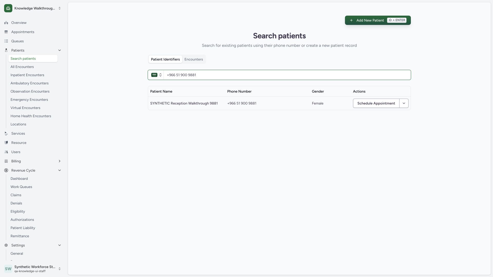
Task: Click the Overview sidebar icon
Action: 6,23
